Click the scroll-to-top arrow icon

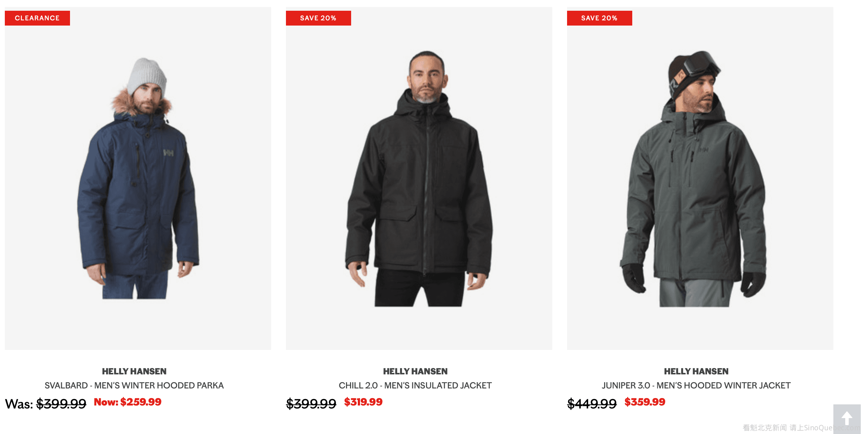tap(847, 418)
